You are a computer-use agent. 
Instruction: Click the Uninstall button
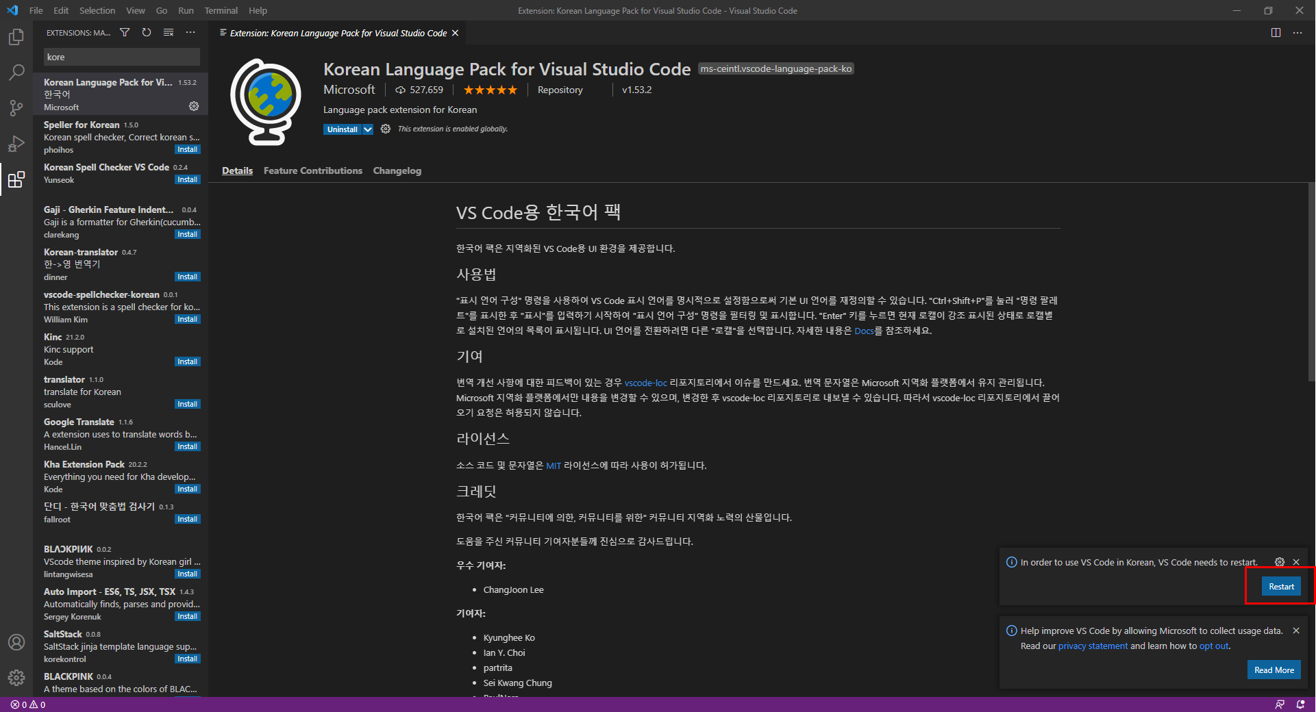pyautogui.click(x=343, y=129)
